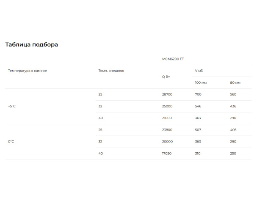
Task: Click the 25000 power value cell
Action: click(x=167, y=106)
